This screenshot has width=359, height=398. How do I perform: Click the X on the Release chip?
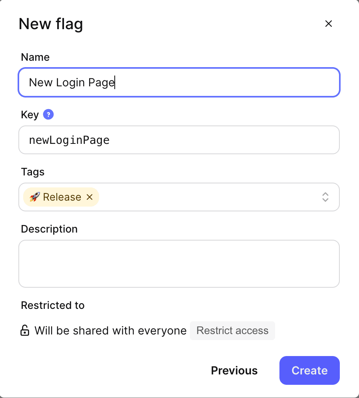pos(90,197)
